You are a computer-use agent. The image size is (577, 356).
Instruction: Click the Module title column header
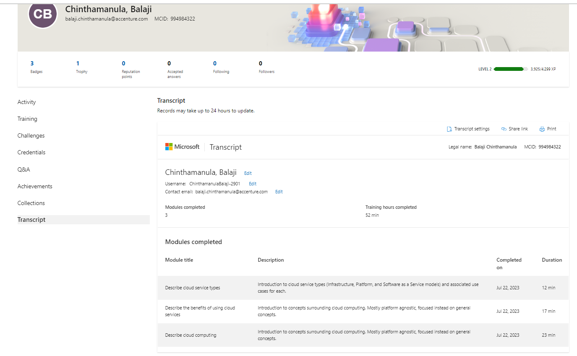[x=179, y=260]
